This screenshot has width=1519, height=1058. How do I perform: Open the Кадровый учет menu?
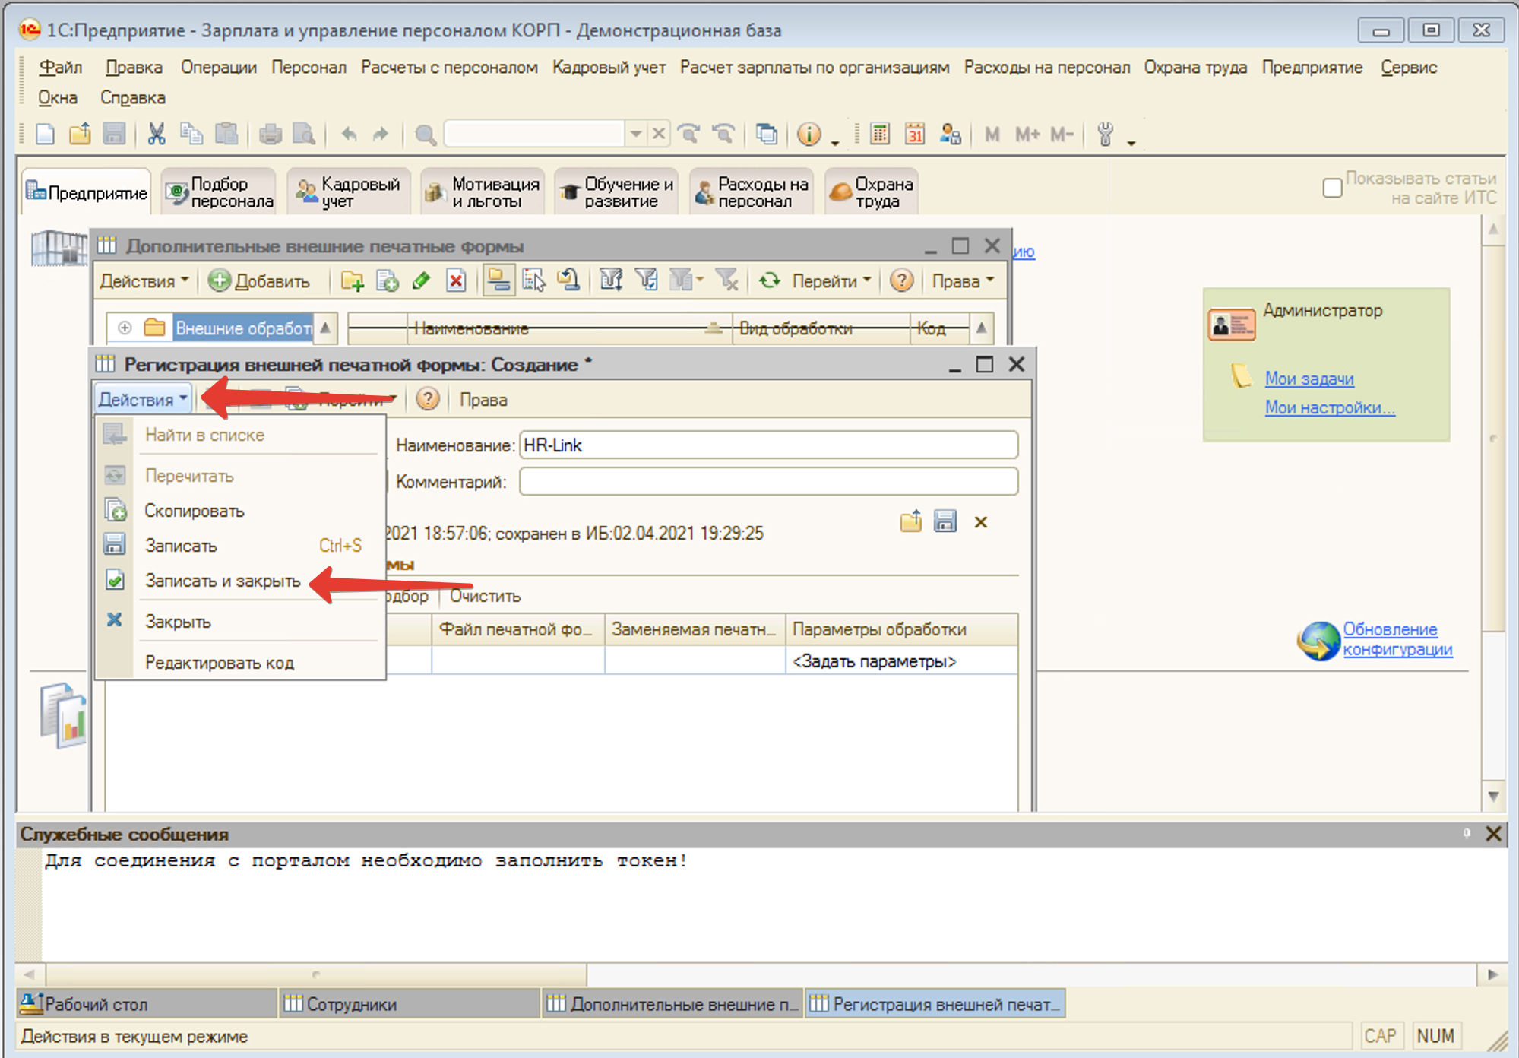(x=609, y=68)
